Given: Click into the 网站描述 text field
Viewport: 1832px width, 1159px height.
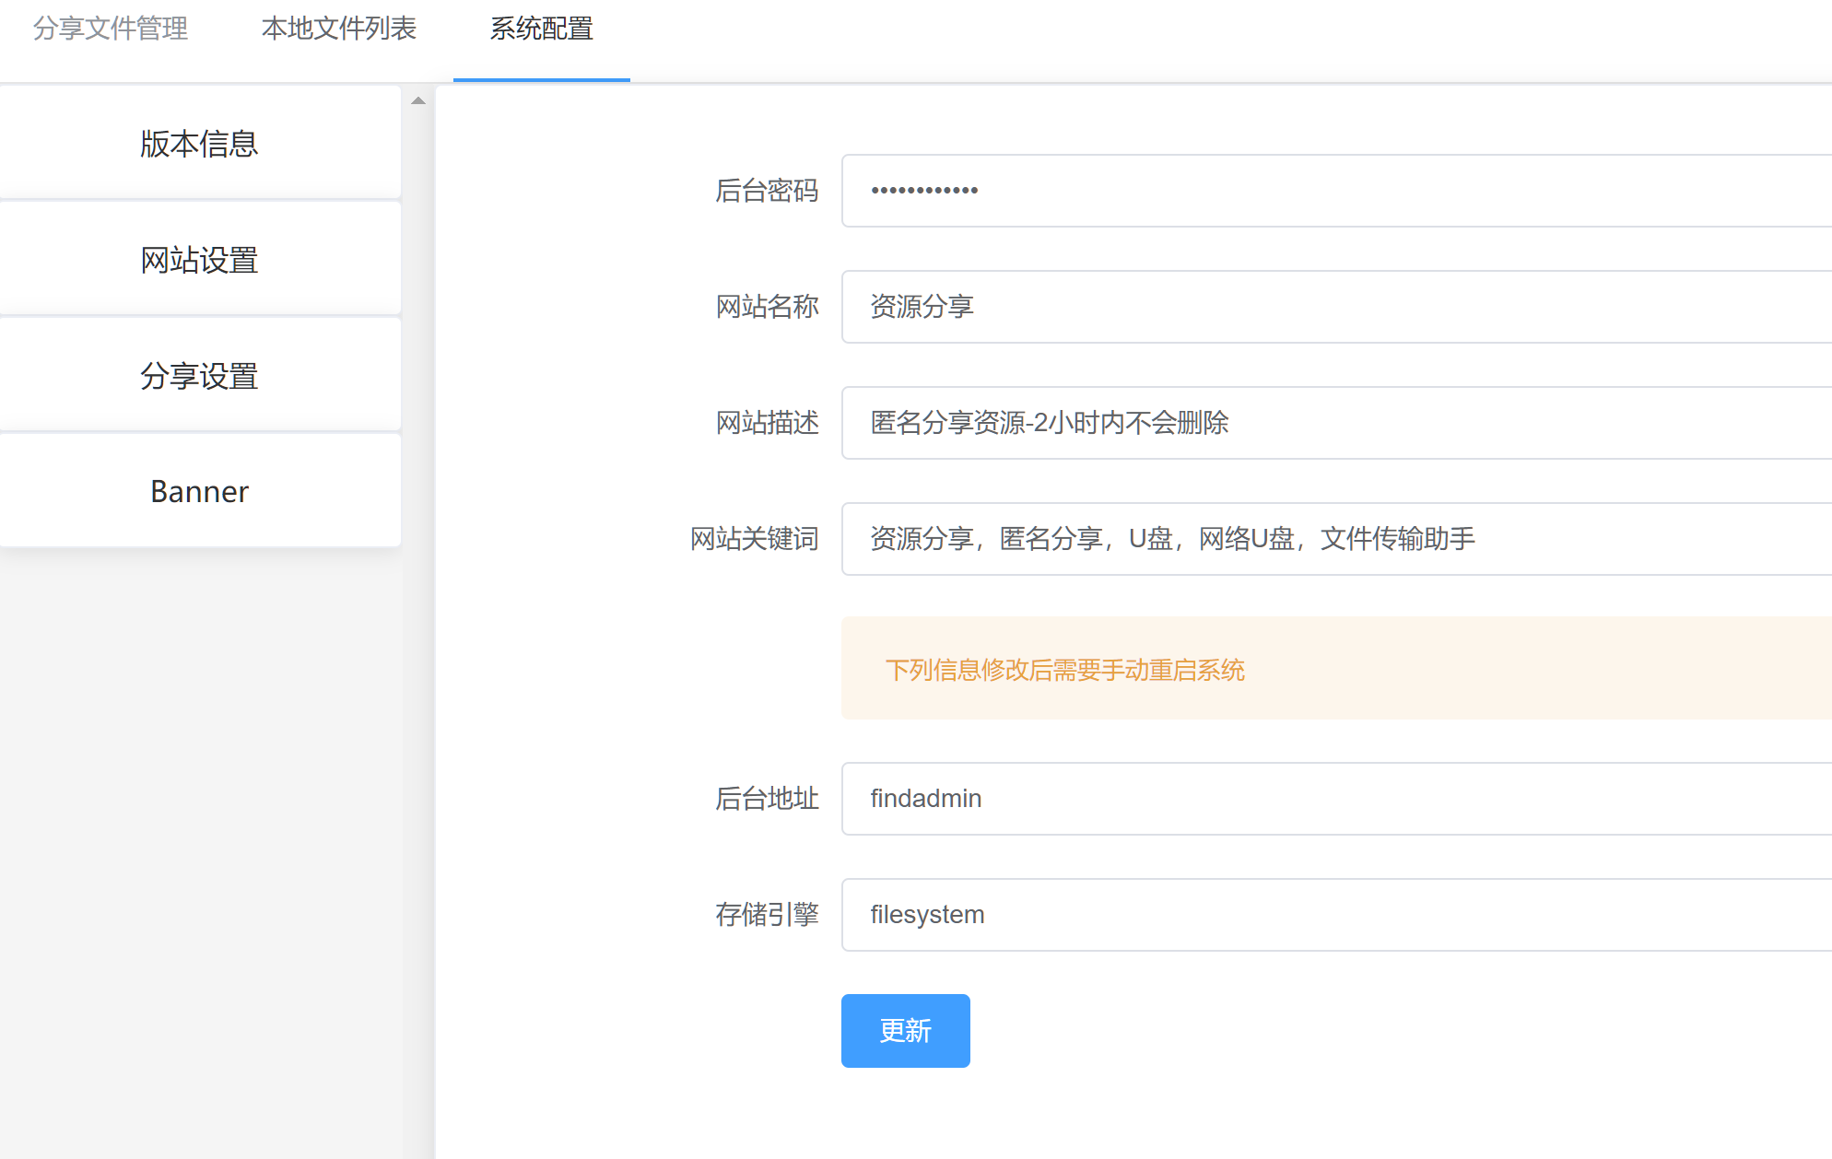Looking at the screenshot, I should click(x=1336, y=423).
